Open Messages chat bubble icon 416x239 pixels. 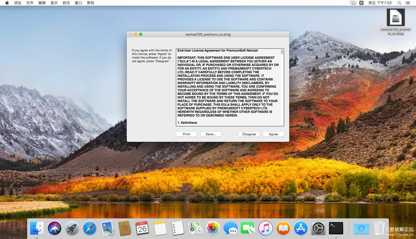[230, 228]
